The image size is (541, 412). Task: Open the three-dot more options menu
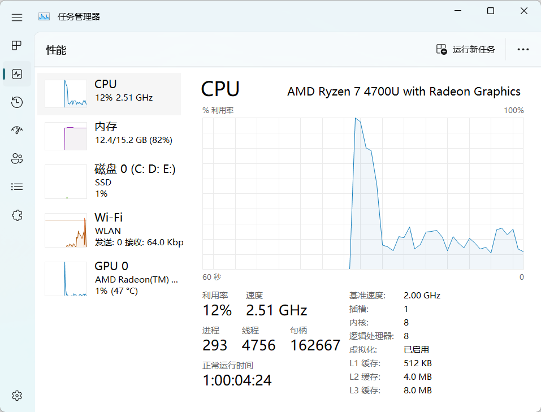[x=523, y=50]
